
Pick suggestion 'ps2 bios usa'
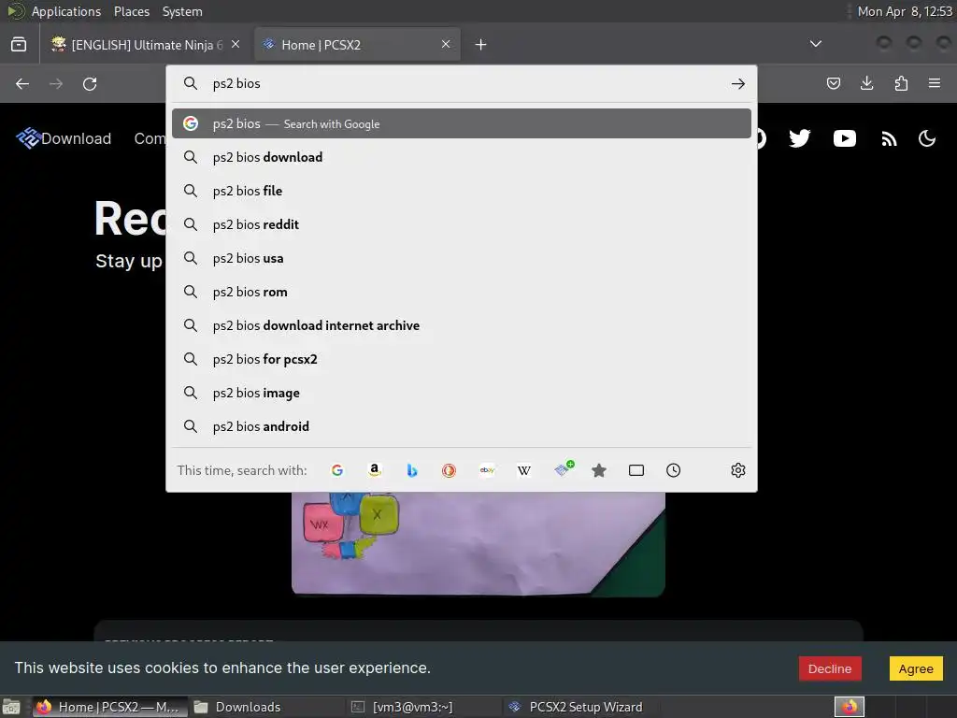[462, 258]
